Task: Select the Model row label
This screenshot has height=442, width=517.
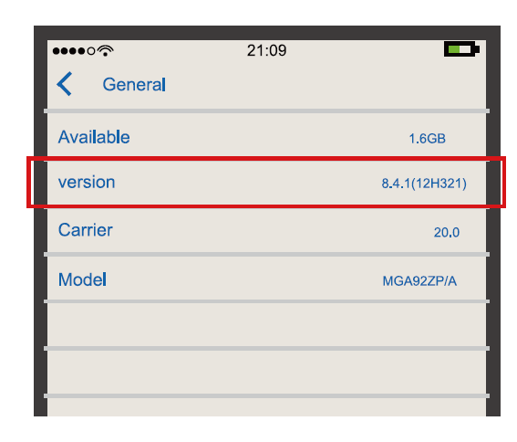Action: (x=82, y=279)
